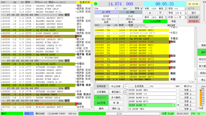Toggle the Spt checkbox
Image resolution: width=206 pixels, height=116 pixels.
click(129, 9)
